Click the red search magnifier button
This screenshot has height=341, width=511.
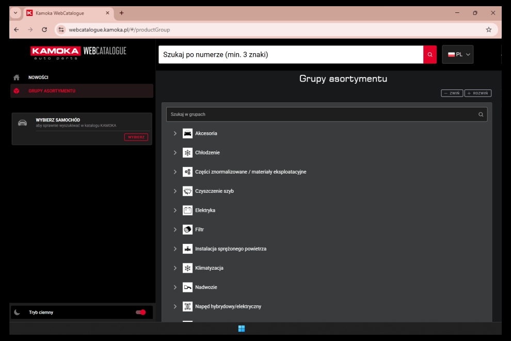429,54
